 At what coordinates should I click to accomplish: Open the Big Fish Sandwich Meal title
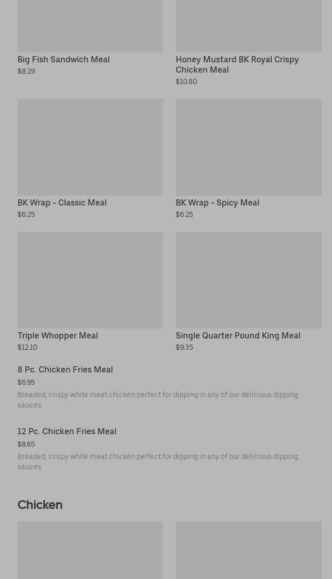(x=63, y=60)
